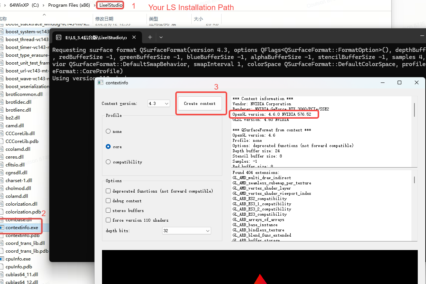Screen dimensions: 426x284
Task: Check 'force version 110 shaders'
Action: pyautogui.click(x=108, y=220)
